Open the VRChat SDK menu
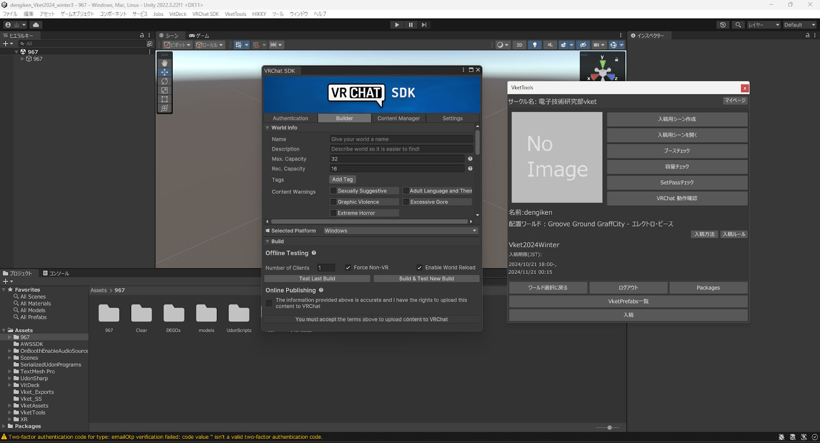Image resolution: width=820 pixels, height=443 pixels. click(x=205, y=14)
